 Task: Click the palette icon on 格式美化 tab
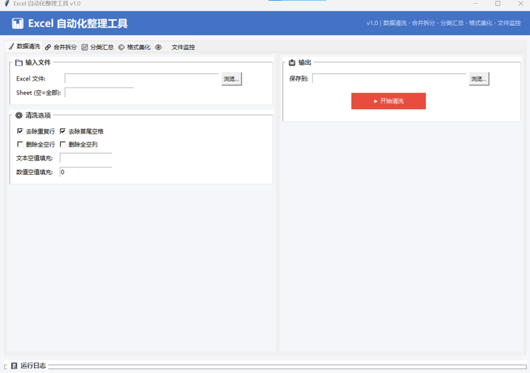[x=121, y=47]
